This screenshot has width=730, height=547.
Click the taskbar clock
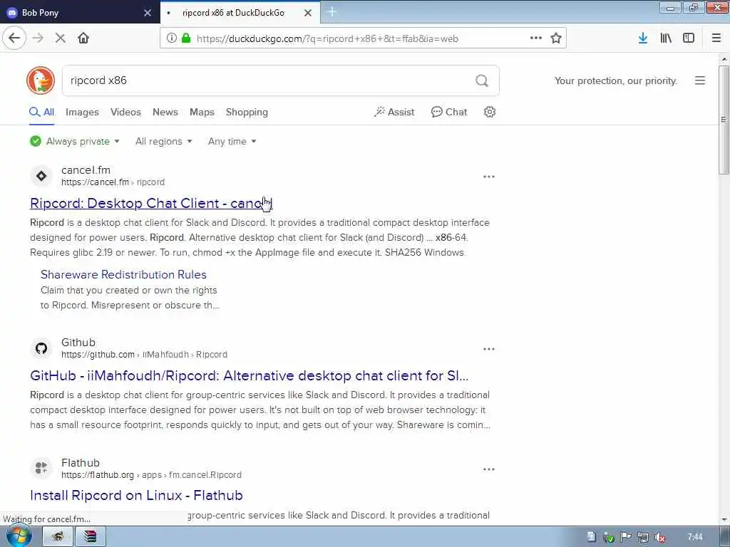695,537
